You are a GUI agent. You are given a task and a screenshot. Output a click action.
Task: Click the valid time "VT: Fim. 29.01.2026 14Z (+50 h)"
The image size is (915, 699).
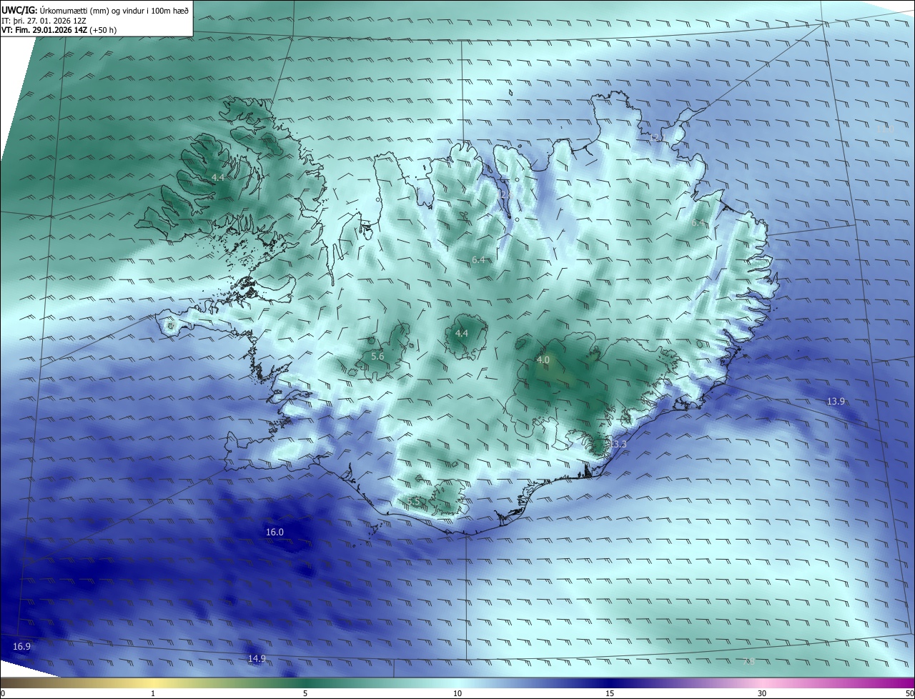pyautogui.click(x=59, y=30)
